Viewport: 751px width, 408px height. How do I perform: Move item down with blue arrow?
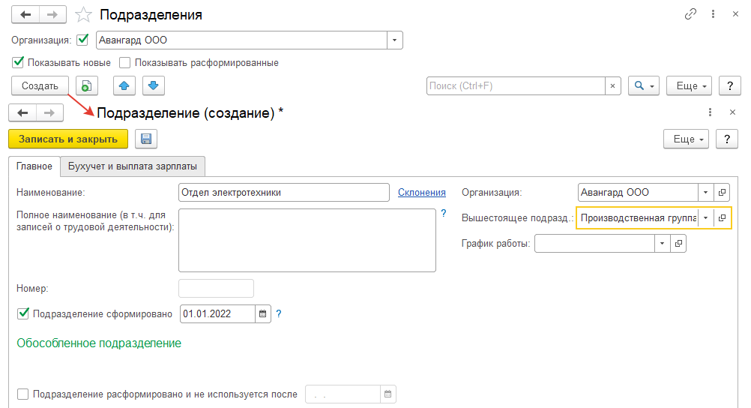pos(153,86)
